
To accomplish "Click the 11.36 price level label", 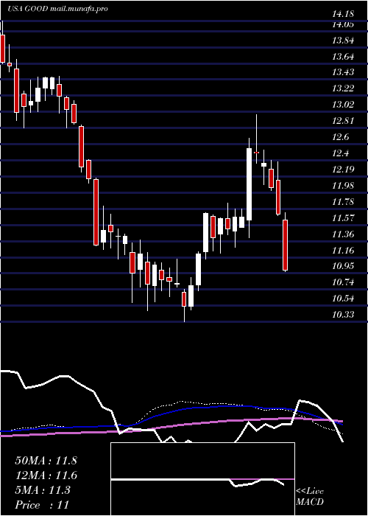I will (343, 234).
